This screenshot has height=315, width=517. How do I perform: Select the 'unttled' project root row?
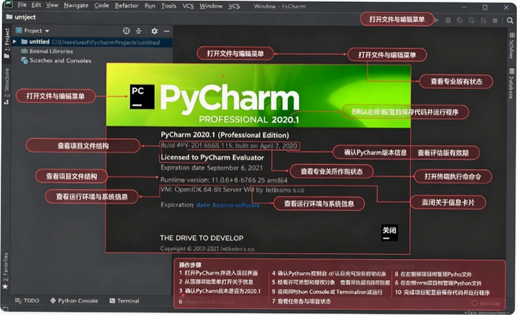click(92, 42)
